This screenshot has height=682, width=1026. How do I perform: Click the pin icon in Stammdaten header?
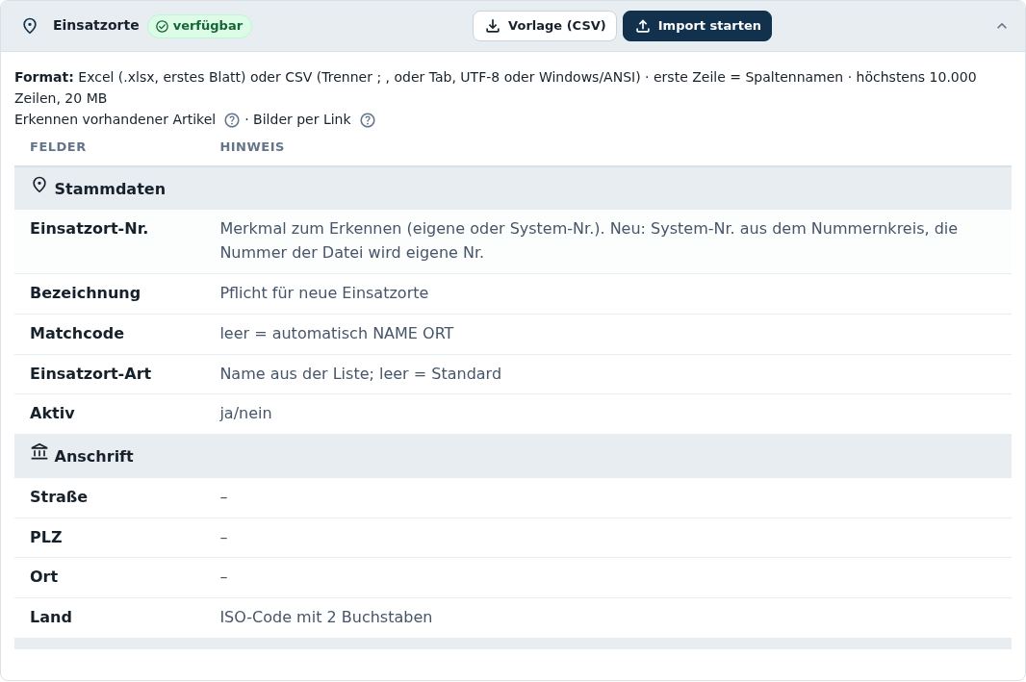(39, 186)
